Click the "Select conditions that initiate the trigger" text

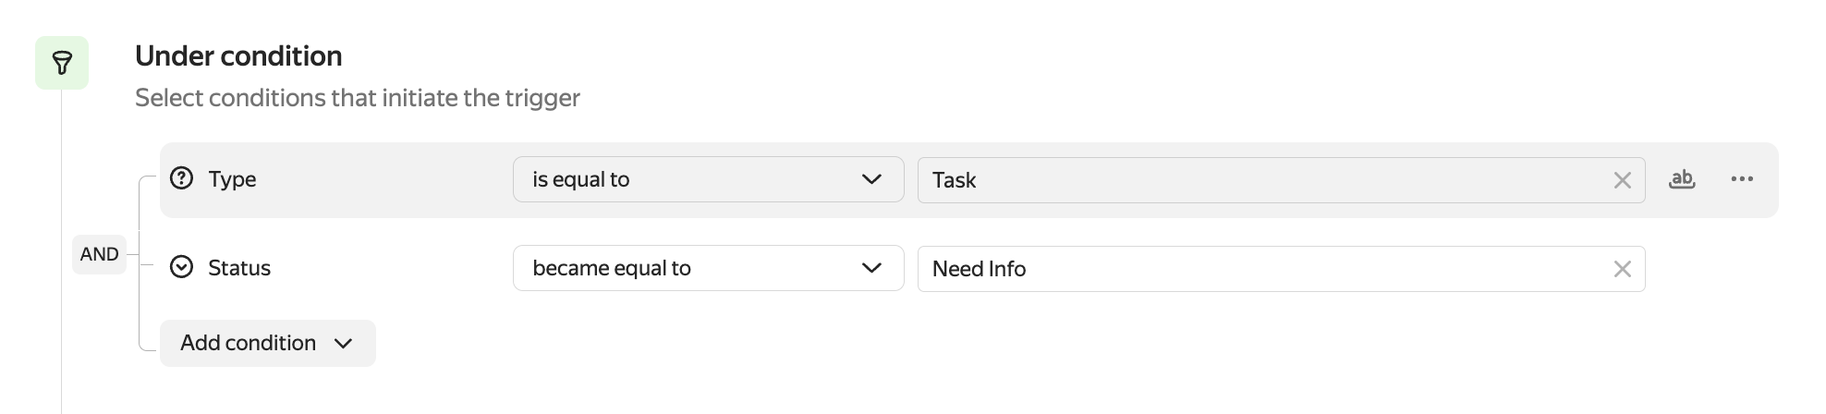click(358, 98)
